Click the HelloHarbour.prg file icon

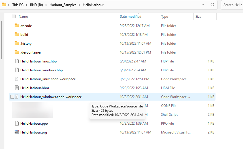coord(17,132)
